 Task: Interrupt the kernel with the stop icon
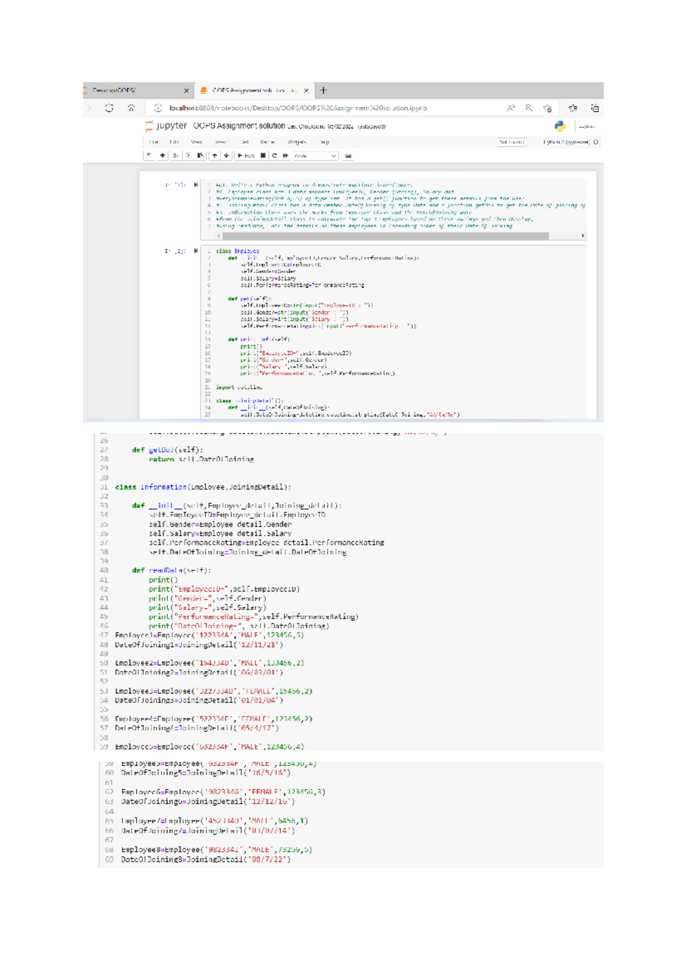pyautogui.click(x=263, y=155)
